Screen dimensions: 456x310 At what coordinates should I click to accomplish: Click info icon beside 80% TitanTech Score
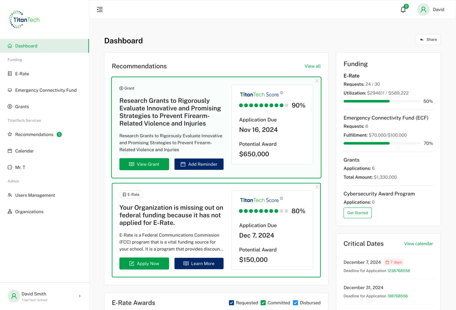tap(281, 198)
